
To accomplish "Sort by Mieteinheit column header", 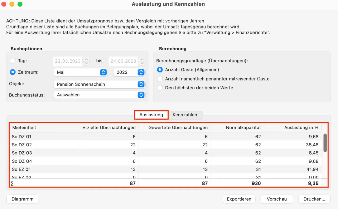I will [x=44, y=128].
